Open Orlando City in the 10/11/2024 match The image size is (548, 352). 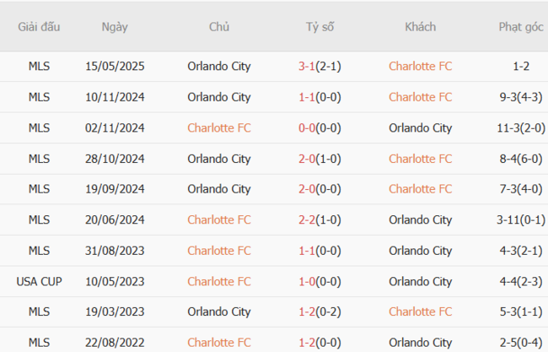pos(219,97)
